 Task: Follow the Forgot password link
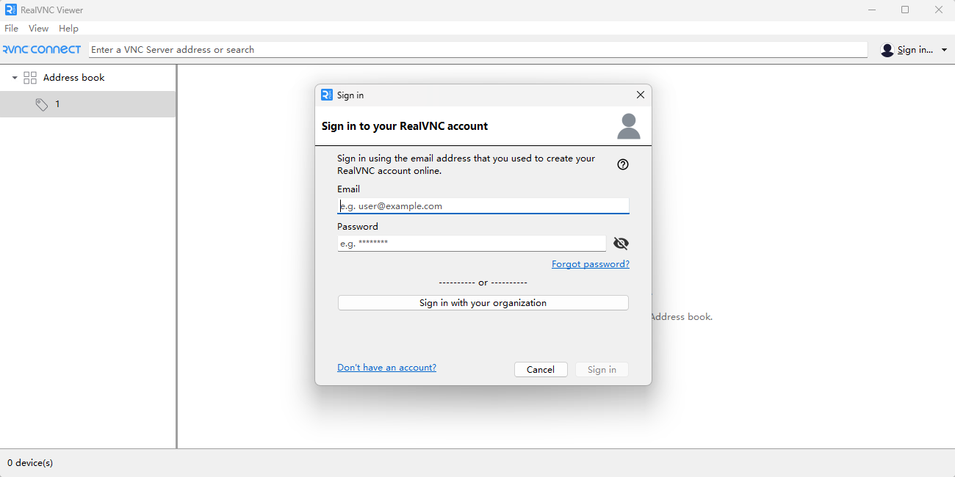tap(590, 264)
